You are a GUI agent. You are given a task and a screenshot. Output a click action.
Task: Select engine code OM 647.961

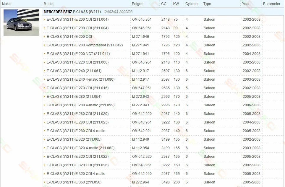tap(142, 88)
